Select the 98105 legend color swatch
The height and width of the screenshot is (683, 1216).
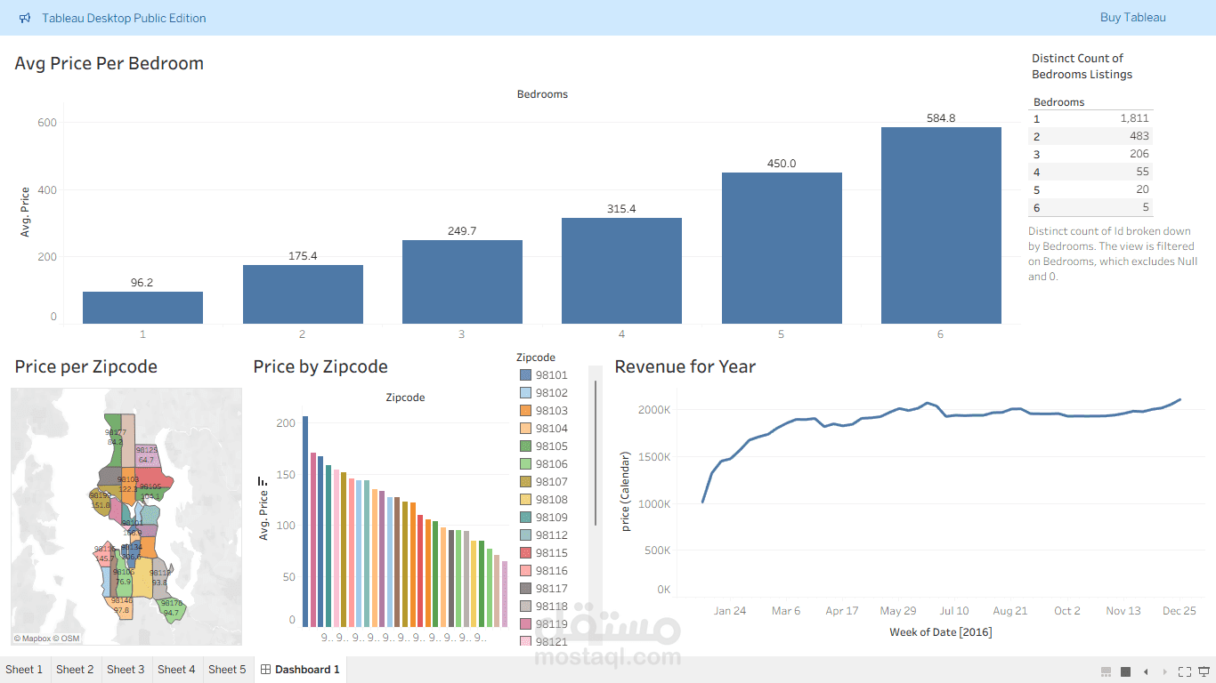(x=525, y=446)
